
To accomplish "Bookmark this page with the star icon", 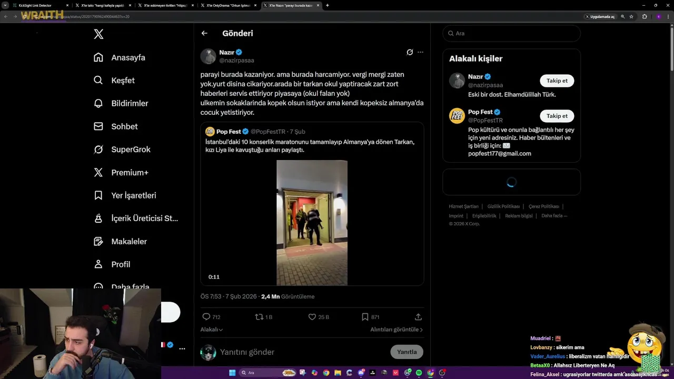I will 631,16.
